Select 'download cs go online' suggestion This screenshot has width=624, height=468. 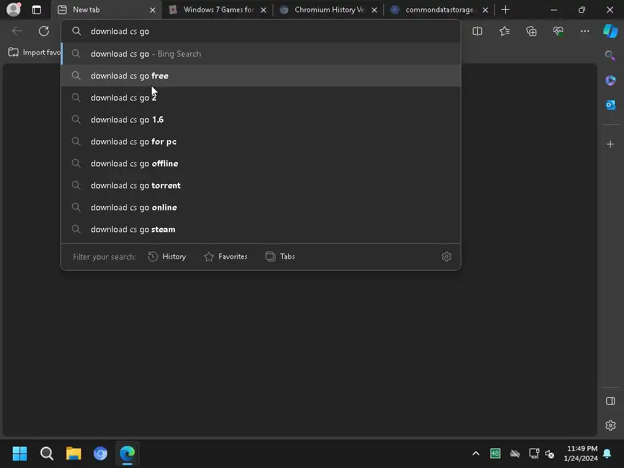pyautogui.click(x=261, y=207)
